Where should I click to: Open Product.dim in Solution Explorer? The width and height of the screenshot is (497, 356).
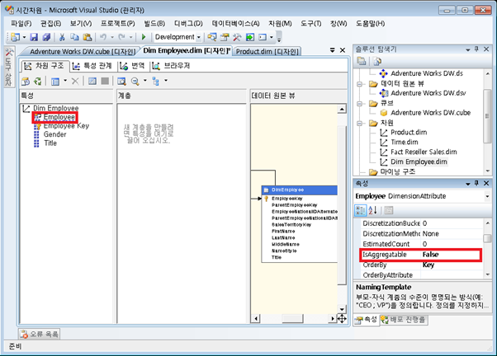pos(409,133)
